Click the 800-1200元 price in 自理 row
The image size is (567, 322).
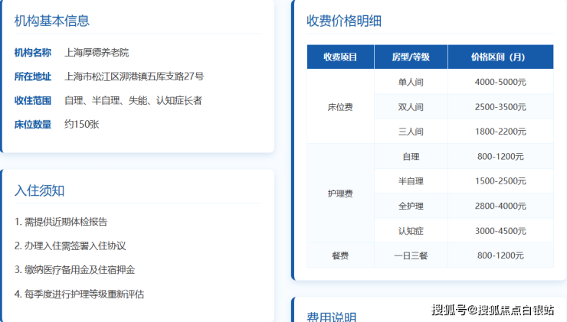(x=500, y=156)
